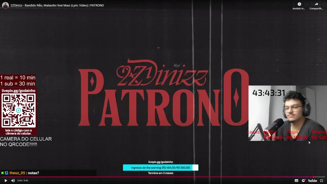Click 'Termina em 3 meses' text
The width and height of the screenshot is (327, 184).
pyautogui.click(x=160, y=173)
